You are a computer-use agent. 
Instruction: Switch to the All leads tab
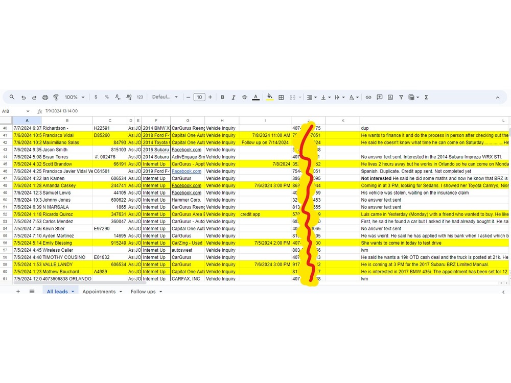[x=57, y=292]
